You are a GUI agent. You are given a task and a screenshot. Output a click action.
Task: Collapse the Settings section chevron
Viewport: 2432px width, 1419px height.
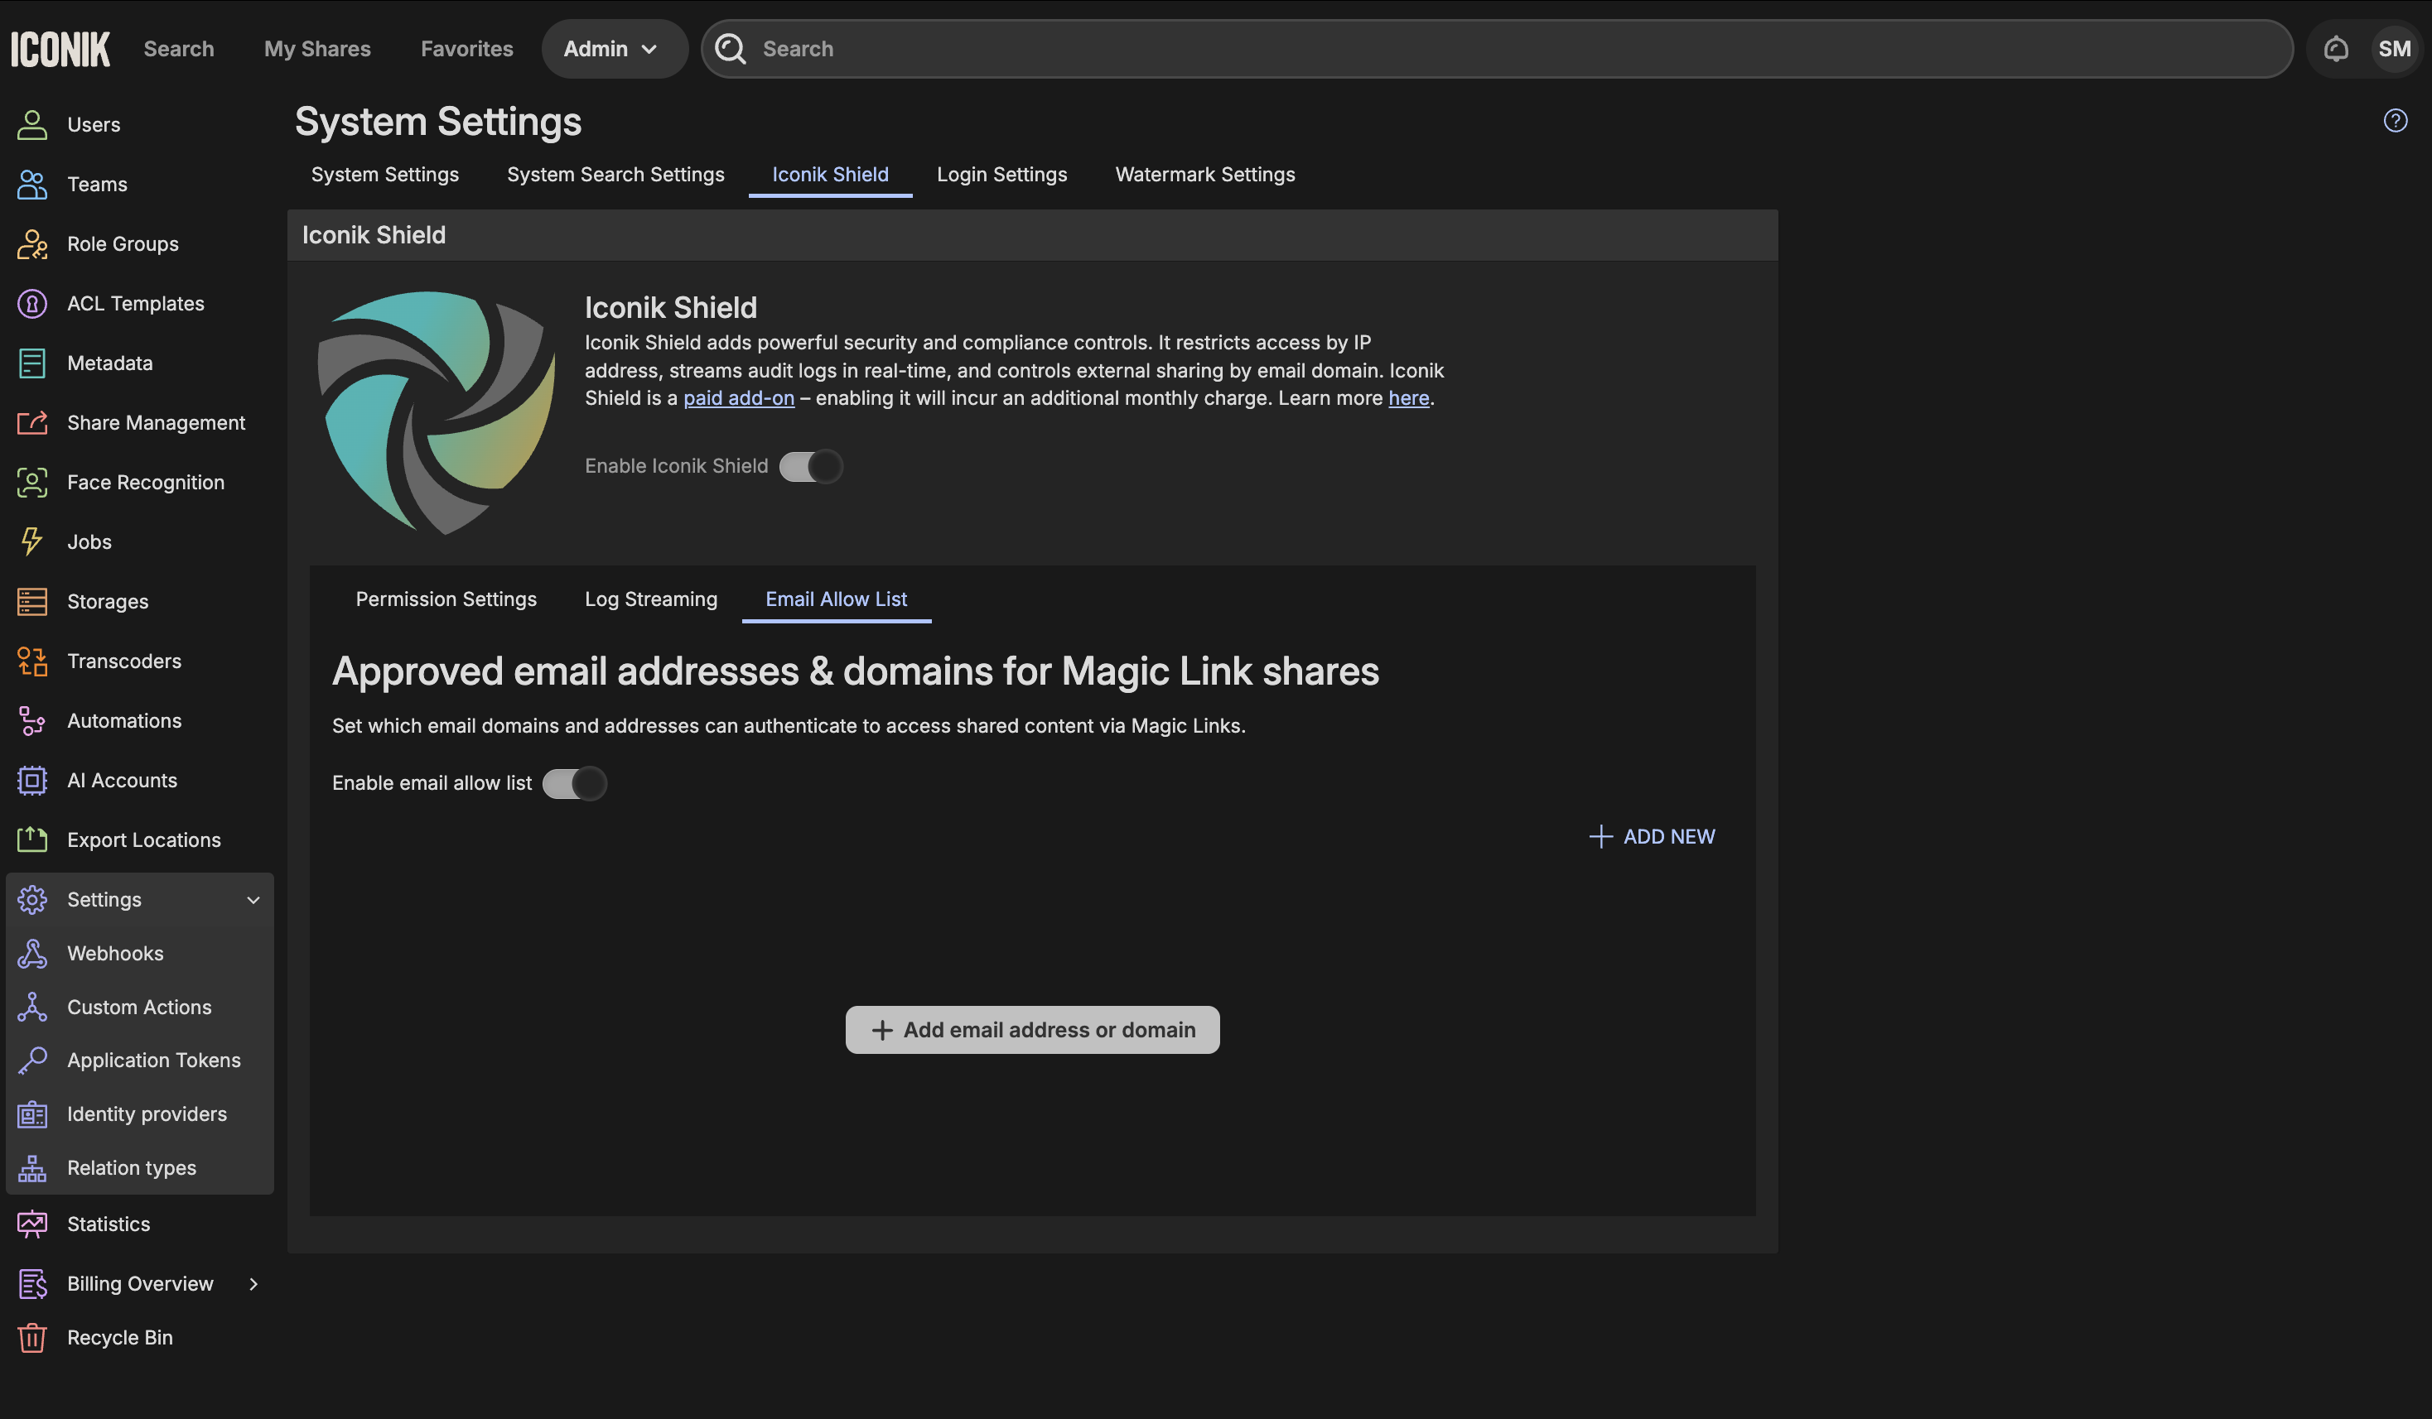point(253,900)
